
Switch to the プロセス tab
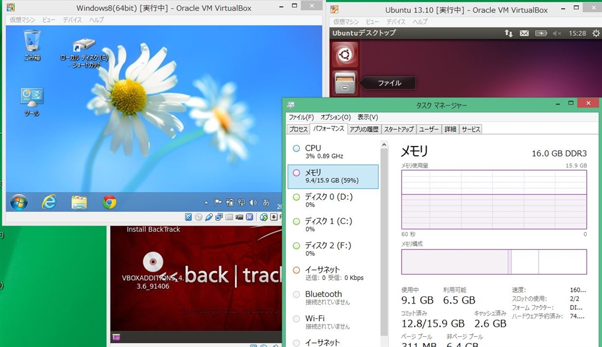[298, 129]
